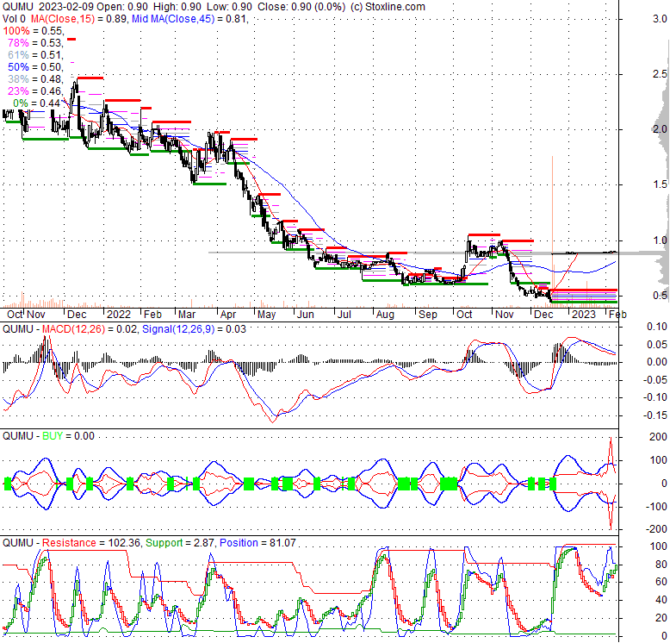Screen dimensions: 670x643
Task: Click the 0.5 price axis label
Action: click(660, 296)
